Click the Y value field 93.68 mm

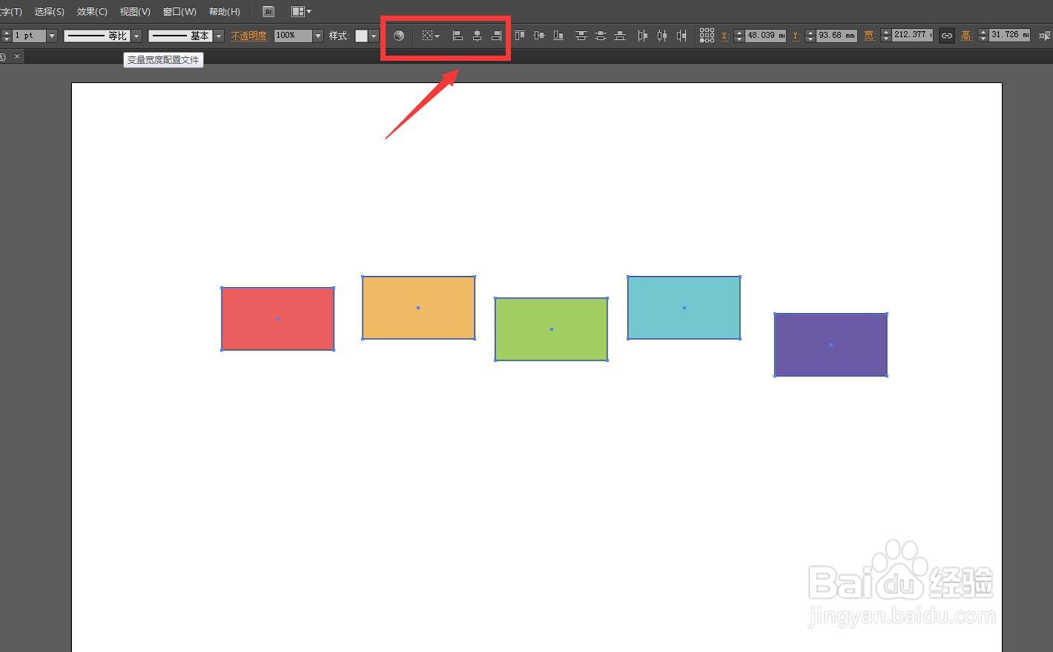click(x=836, y=36)
